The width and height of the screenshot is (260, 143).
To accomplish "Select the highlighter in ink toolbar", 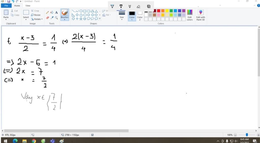I will click(x=130, y=6).
